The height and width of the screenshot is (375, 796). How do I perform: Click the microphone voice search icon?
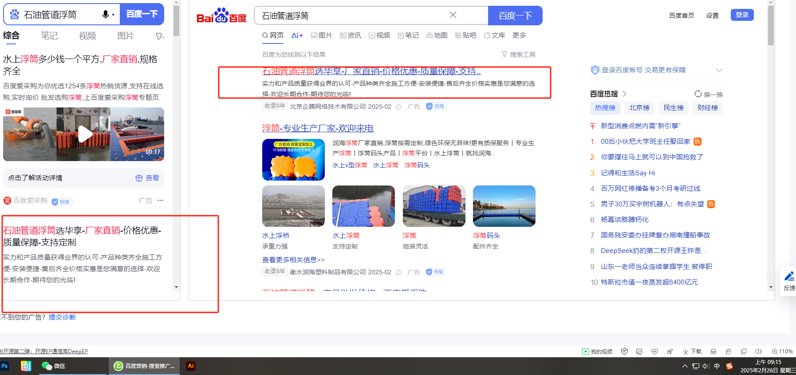pos(106,15)
